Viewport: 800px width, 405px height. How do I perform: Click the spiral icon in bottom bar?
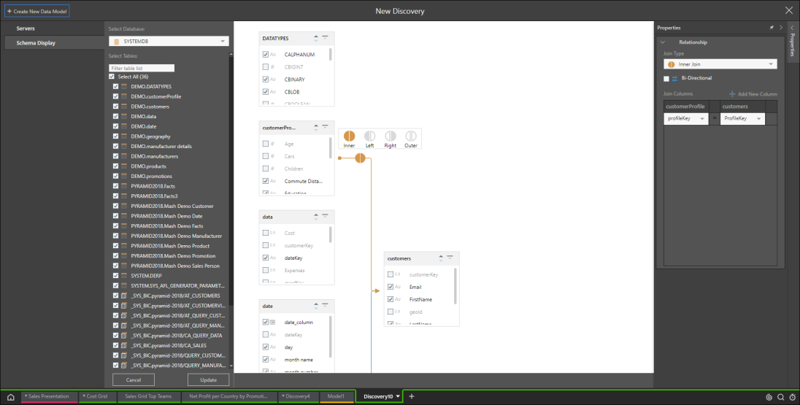769,397
